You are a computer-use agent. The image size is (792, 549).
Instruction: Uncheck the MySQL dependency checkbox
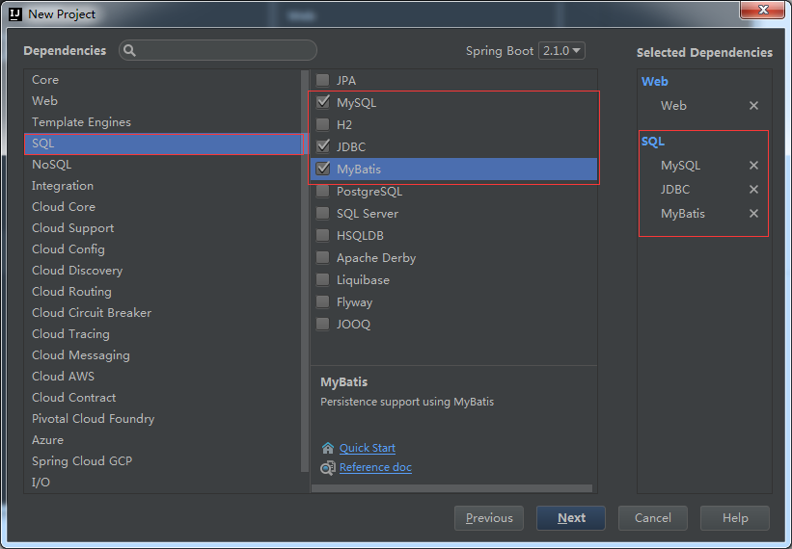(323, 102)
